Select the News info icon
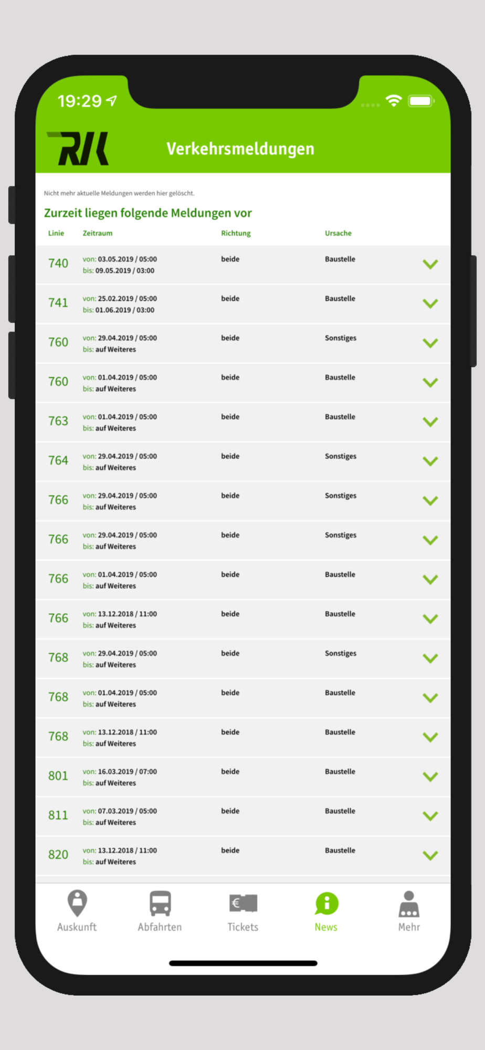 (326, 903)
